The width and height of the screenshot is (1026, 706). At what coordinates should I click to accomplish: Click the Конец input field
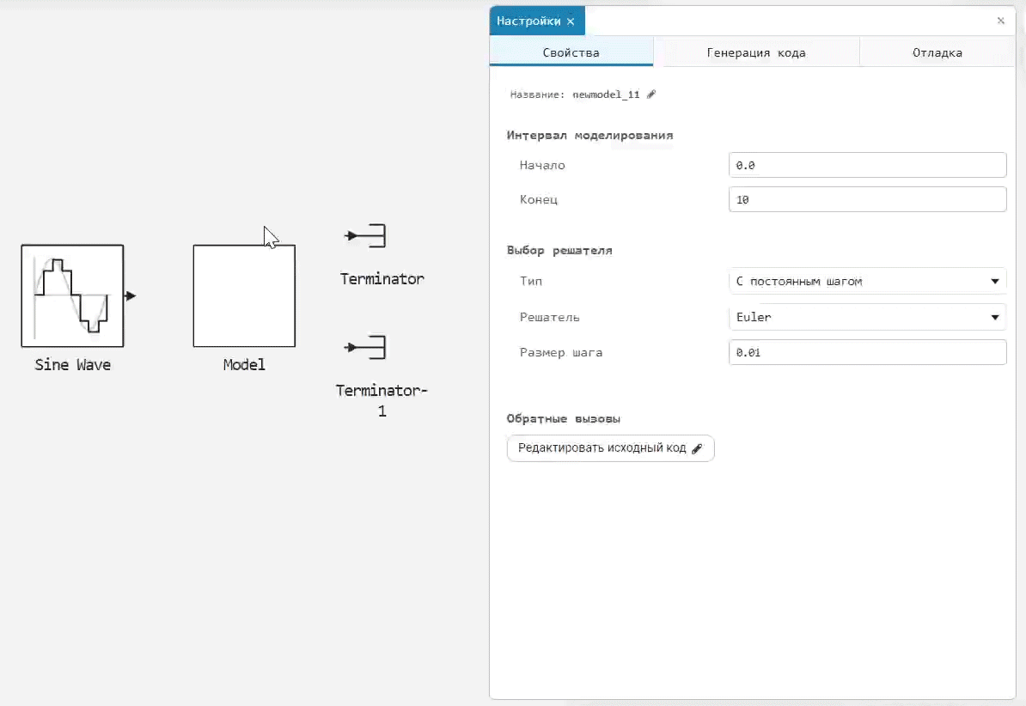[x=867, y=199]
